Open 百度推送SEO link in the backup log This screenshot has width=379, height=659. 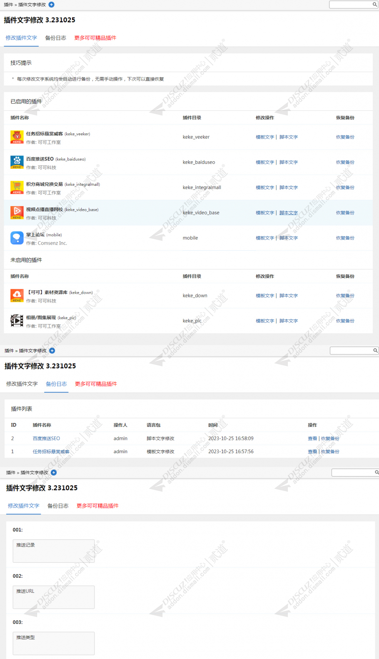click(x=46, y=439)
